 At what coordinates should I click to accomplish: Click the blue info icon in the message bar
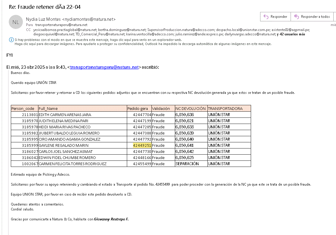11,40
